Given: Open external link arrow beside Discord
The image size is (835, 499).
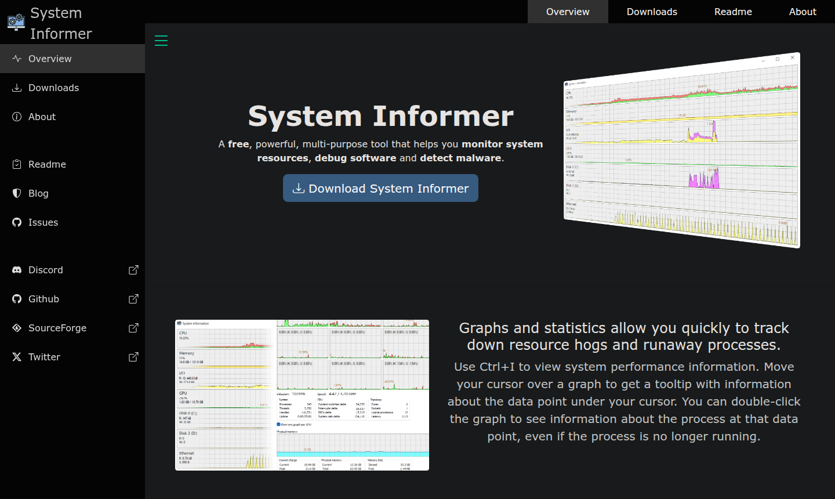Looking at the screenshot, I should [x=133, y=270].
